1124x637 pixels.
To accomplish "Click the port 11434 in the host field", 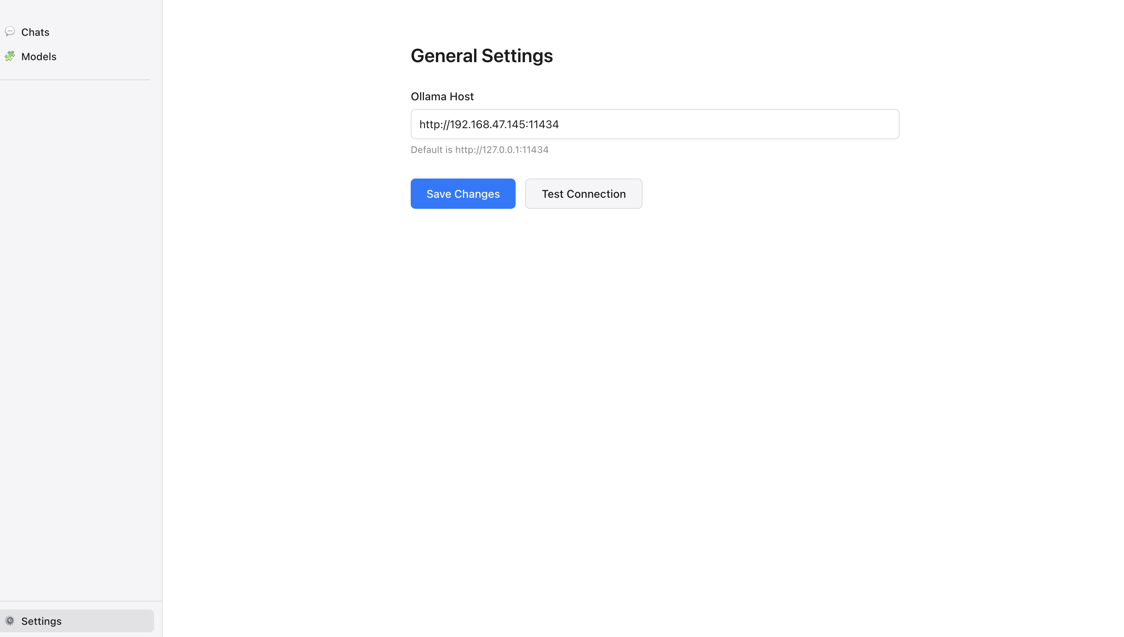I will tap(544, 124).
